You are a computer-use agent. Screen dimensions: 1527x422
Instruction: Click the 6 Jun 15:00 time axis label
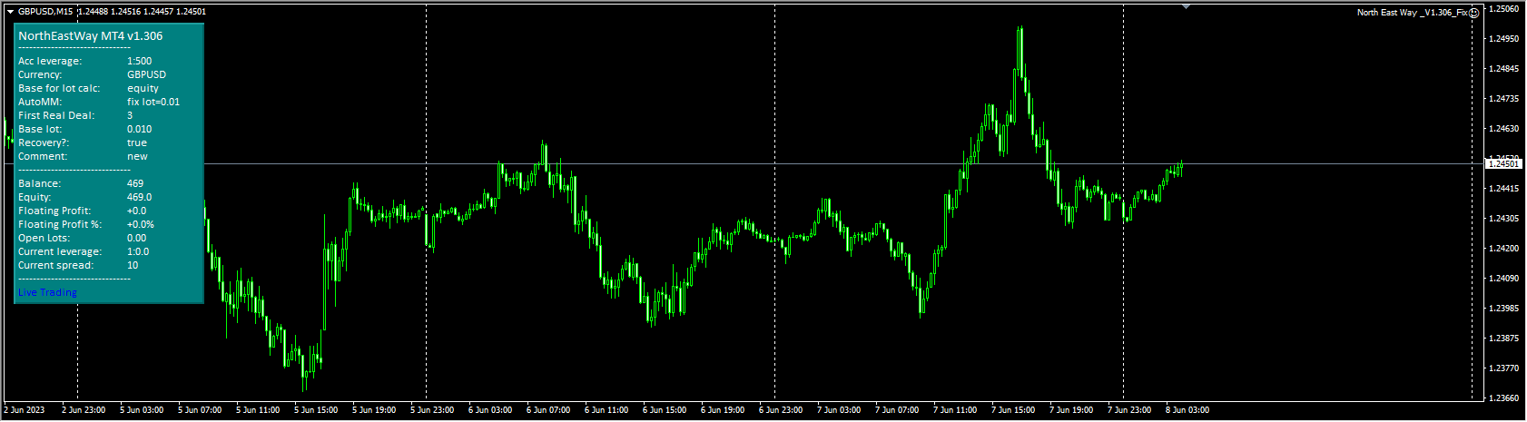(x=665, y=410)
